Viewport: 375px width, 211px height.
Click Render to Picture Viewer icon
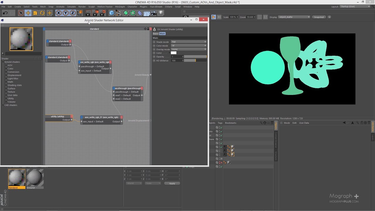pos(95,13)
